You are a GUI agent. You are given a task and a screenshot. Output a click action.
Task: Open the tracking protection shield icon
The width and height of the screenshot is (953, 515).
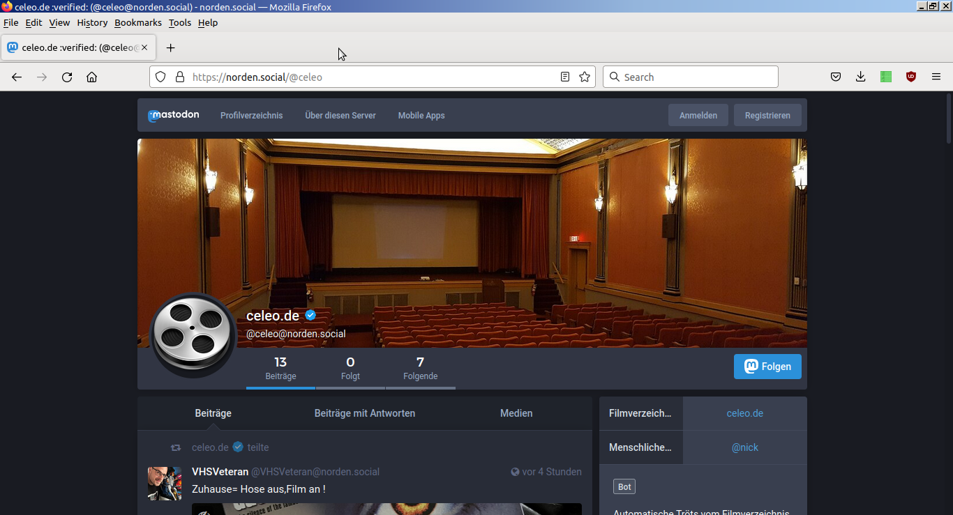[160, 77]
